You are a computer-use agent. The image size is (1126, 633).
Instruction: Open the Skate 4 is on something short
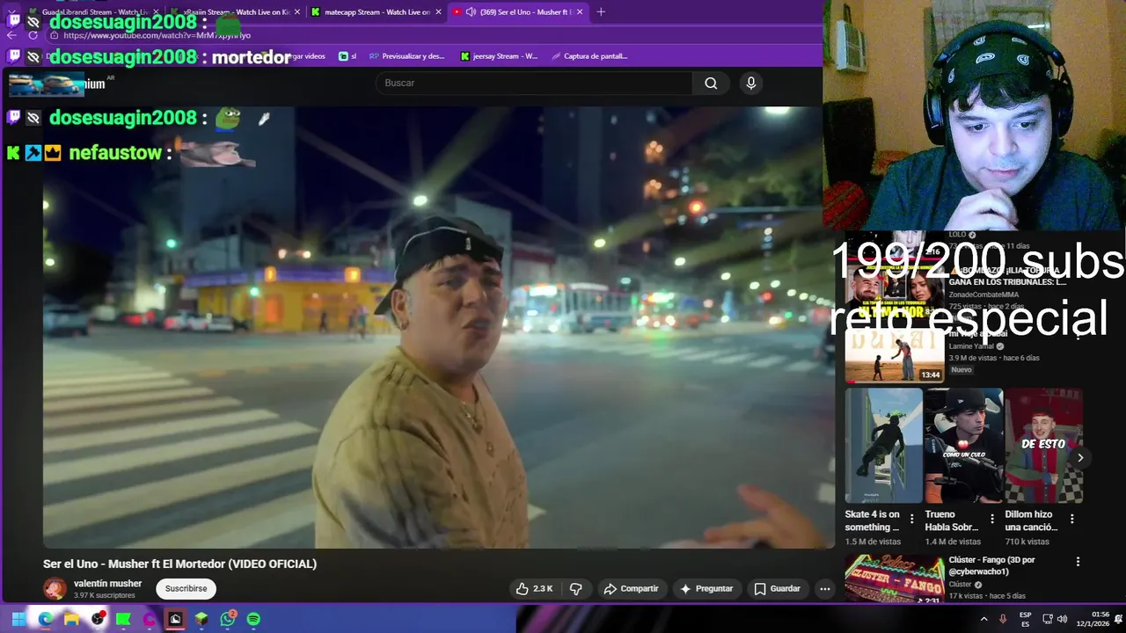pos(883,446)
